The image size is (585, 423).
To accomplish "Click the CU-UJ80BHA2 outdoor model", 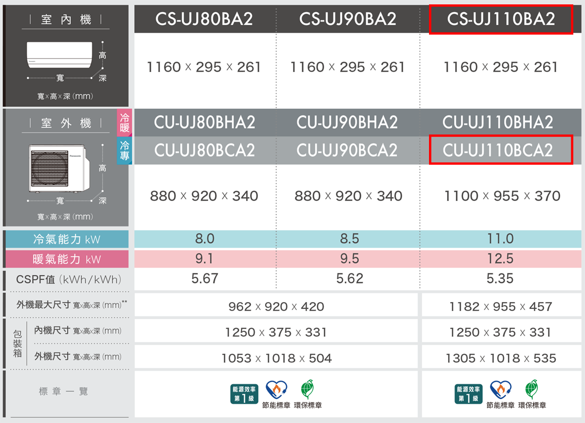I will [x=204, y=122].
